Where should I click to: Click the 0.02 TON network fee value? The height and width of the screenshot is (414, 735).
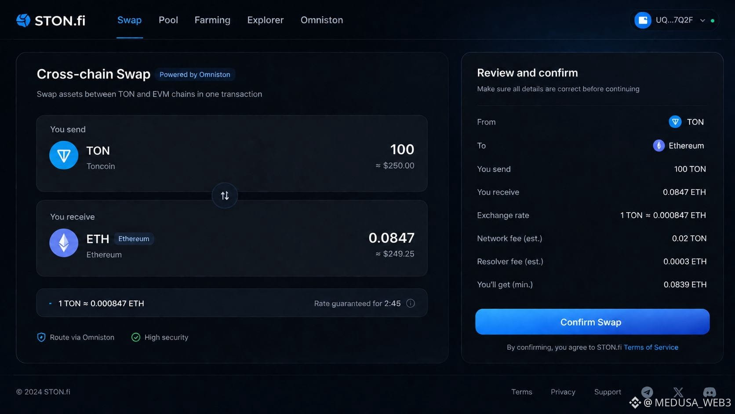click(689, 238)
